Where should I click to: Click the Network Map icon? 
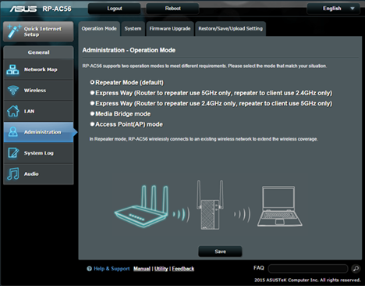12,70
